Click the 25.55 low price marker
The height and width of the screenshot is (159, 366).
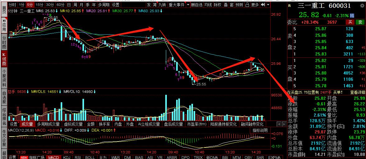[x=201, y=84]
